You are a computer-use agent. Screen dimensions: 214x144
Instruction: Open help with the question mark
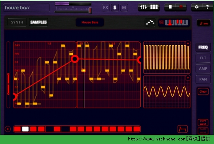tap(207, 7)
